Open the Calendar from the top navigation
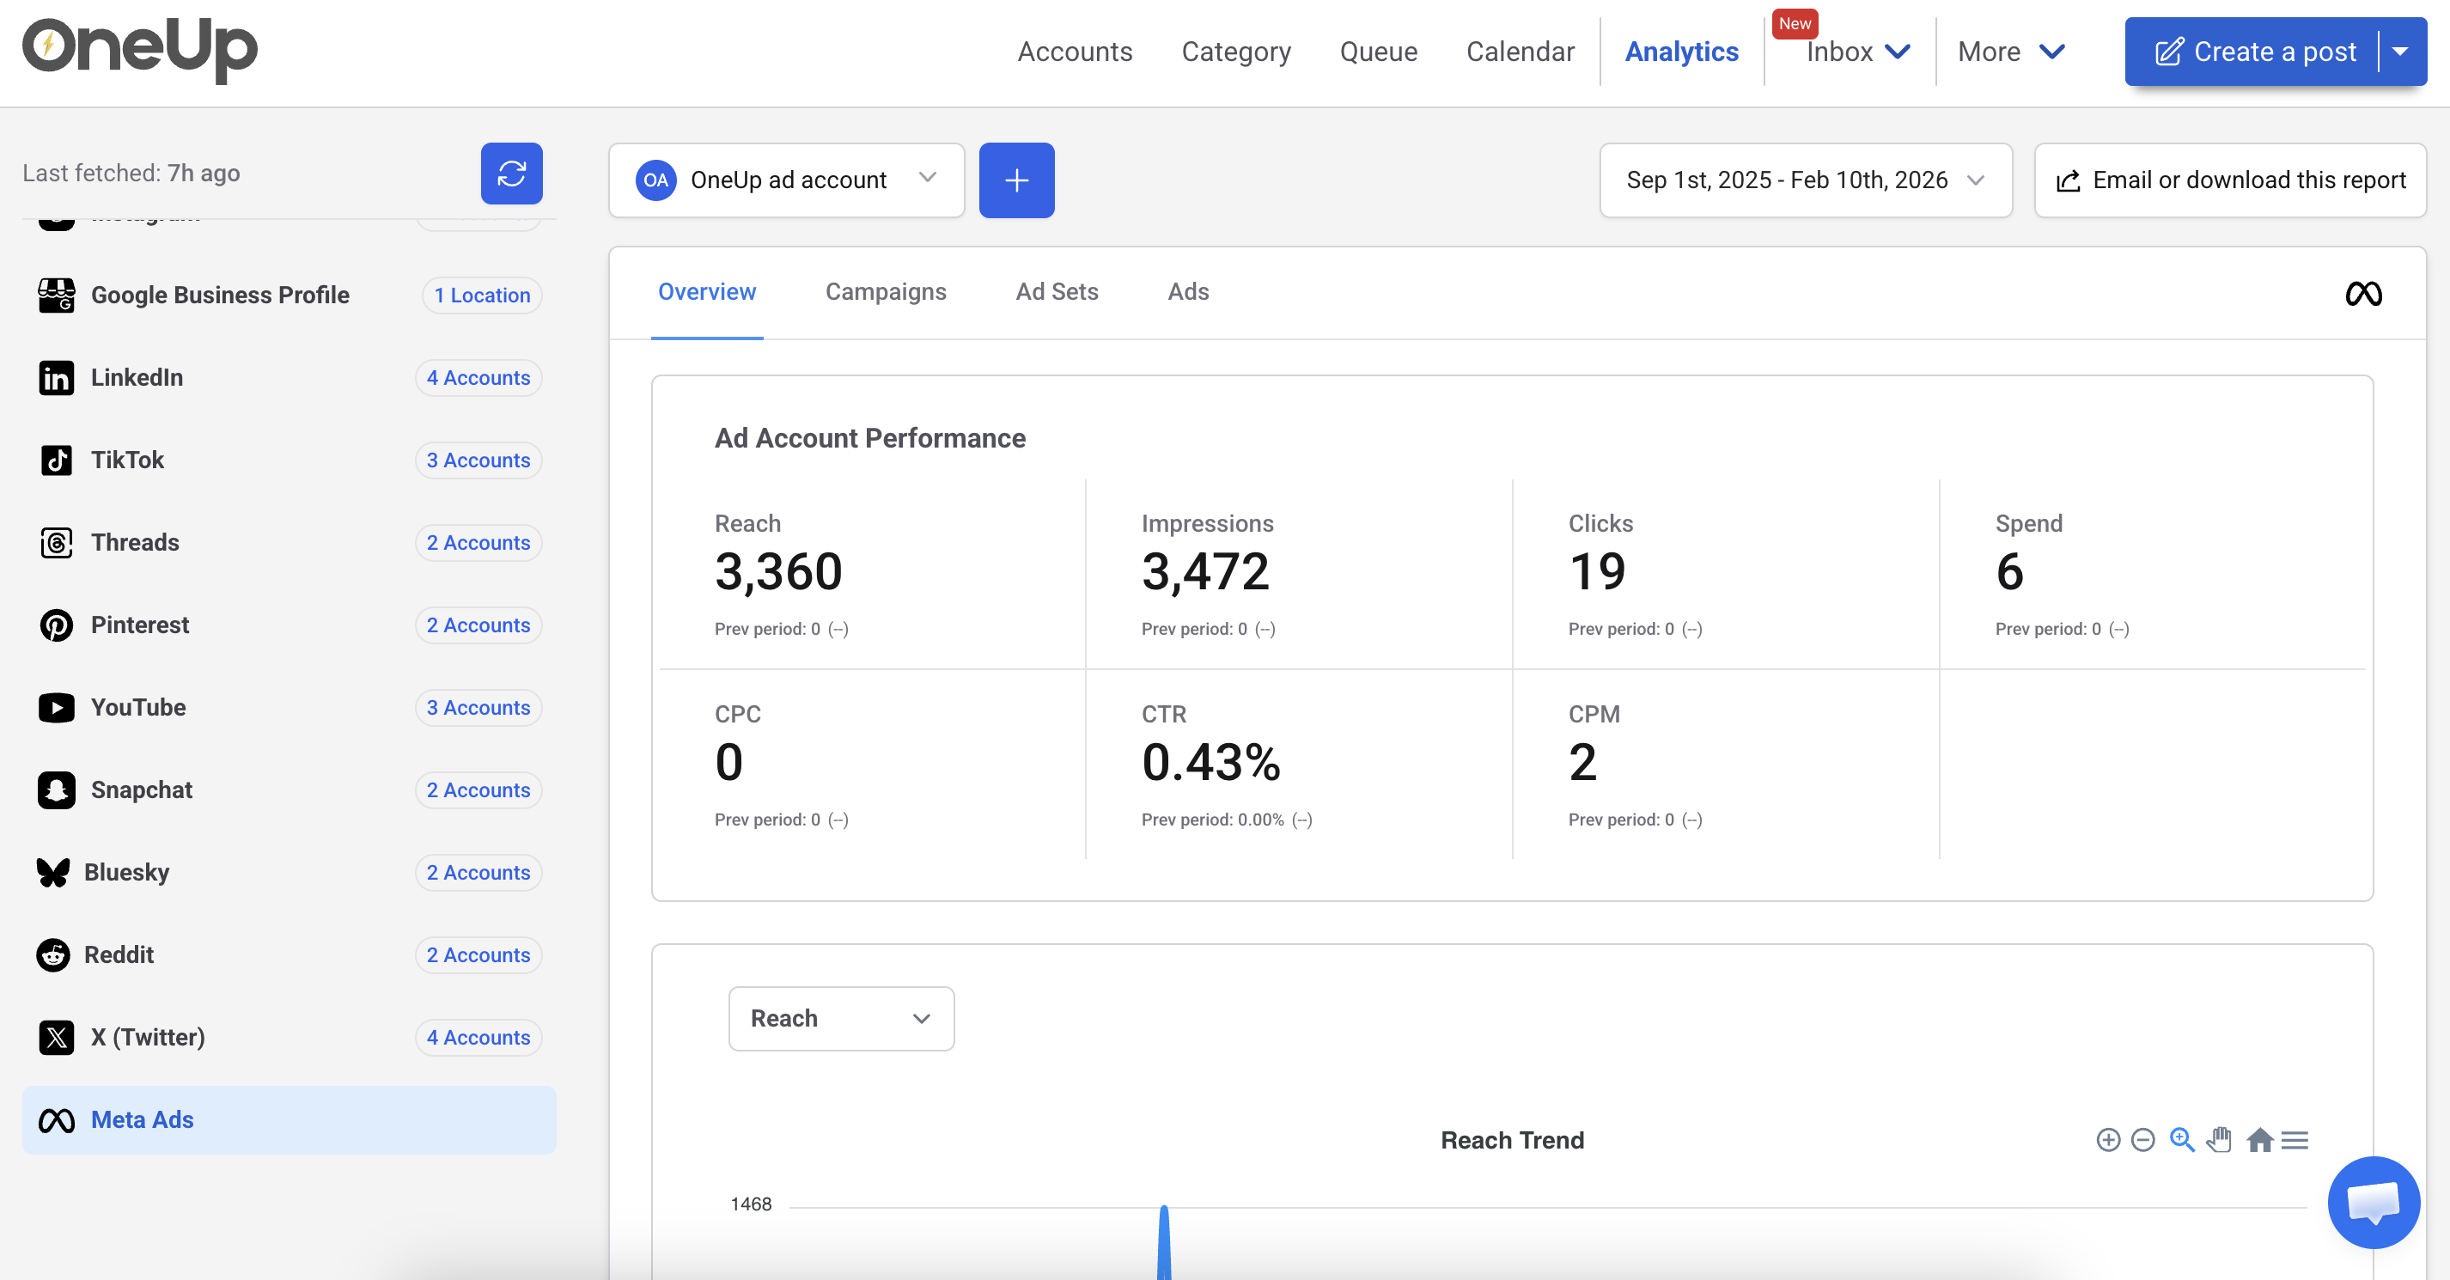 click(x=1519, y=52)
